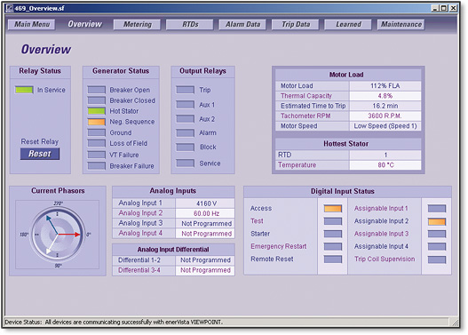
Task: Click the Emergency Restart indicator
Action: (333, 247)
